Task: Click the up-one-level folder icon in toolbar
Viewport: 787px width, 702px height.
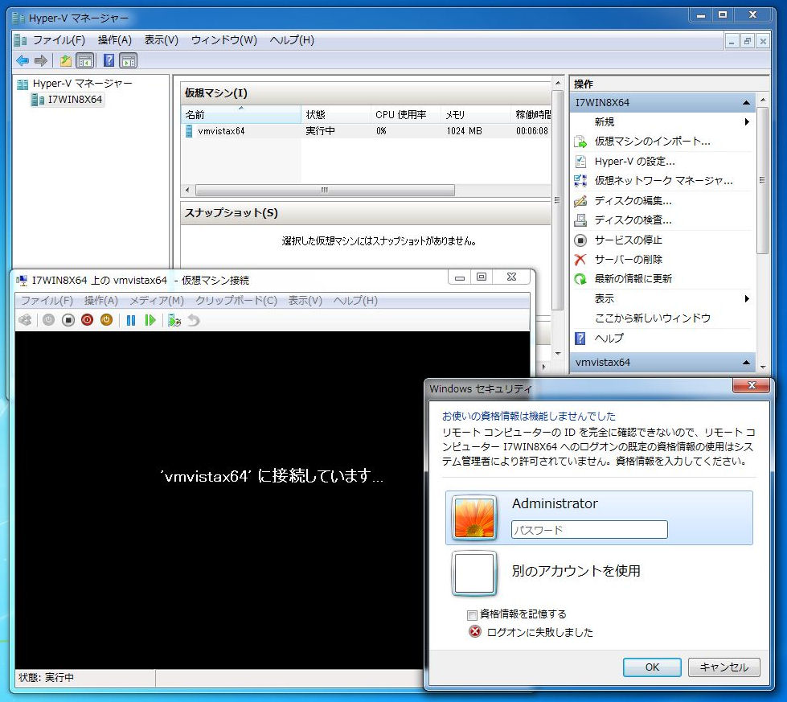Action: click(x=65, y=61)
